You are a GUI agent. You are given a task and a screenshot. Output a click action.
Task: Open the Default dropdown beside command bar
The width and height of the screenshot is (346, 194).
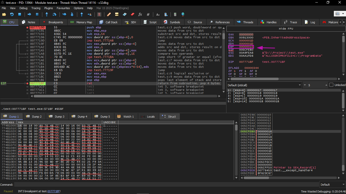(x=332, y=184)
